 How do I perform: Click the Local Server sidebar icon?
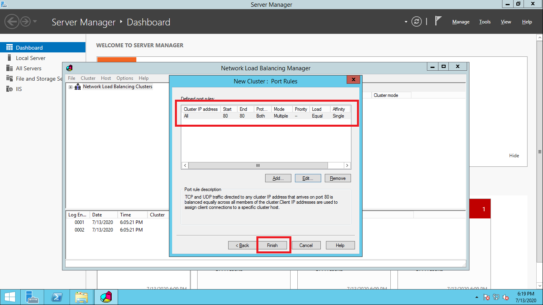(10, 58)
